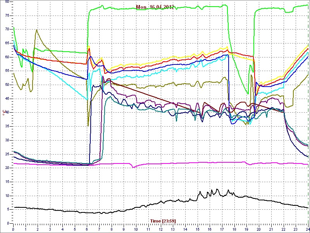This screenshot has width=310, height=233.
Task: Click hour label 18 on the time axis
Action: [234, 230]
